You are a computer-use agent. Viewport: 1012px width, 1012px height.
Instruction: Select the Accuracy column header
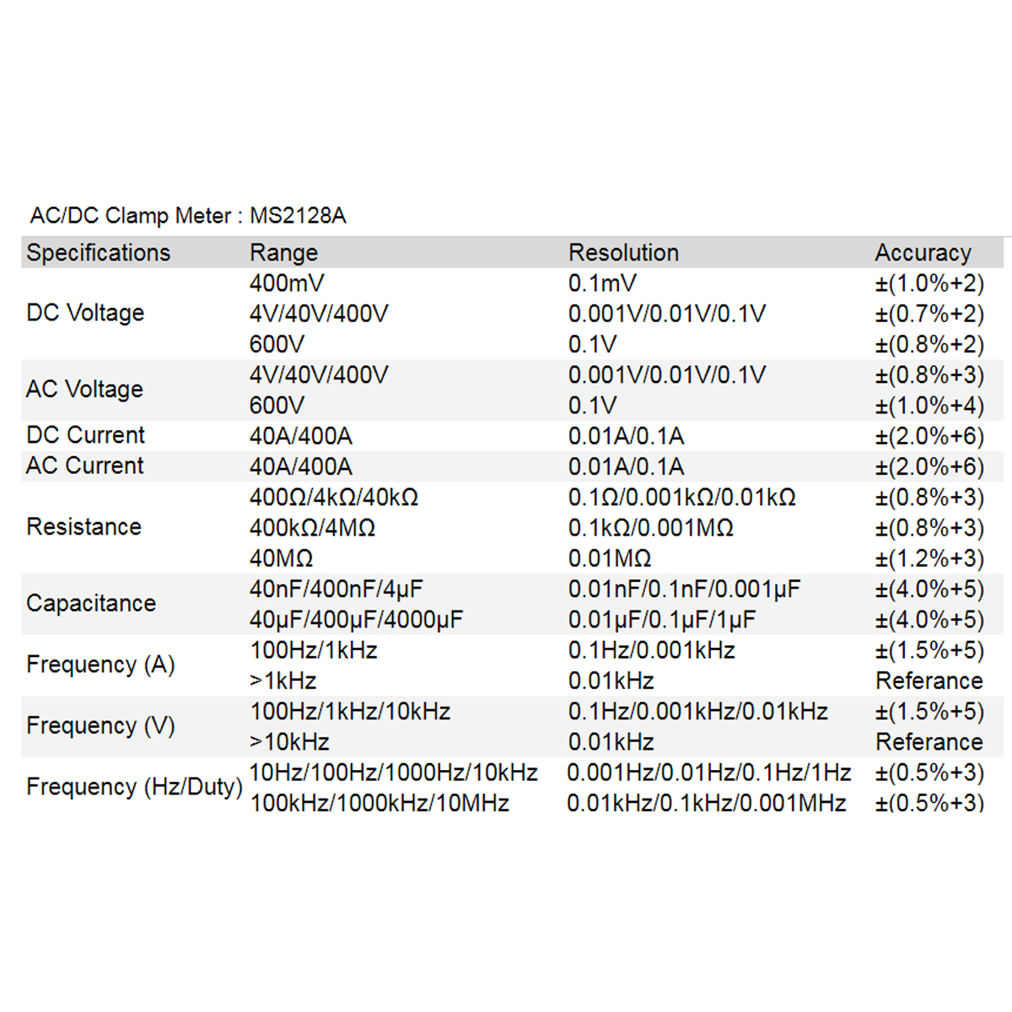(x=923, y=253)
